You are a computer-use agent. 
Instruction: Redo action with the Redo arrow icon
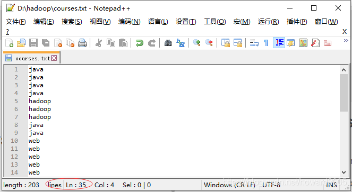152,43
